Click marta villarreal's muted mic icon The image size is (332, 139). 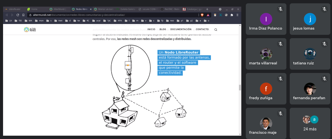click(x=281, y=44)
